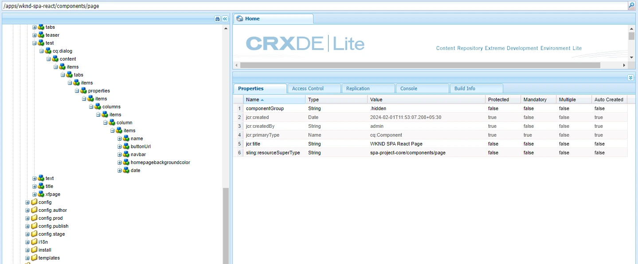Click the config.publish folder icon
This screenshot has height=264, width=638.
pos(34,226)
